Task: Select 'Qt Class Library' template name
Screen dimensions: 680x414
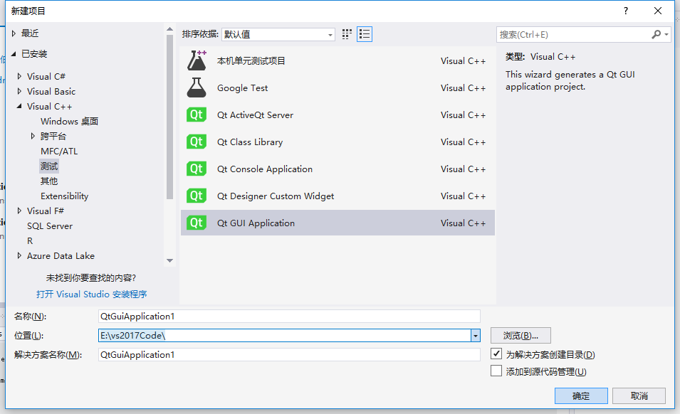Action: 250,142
